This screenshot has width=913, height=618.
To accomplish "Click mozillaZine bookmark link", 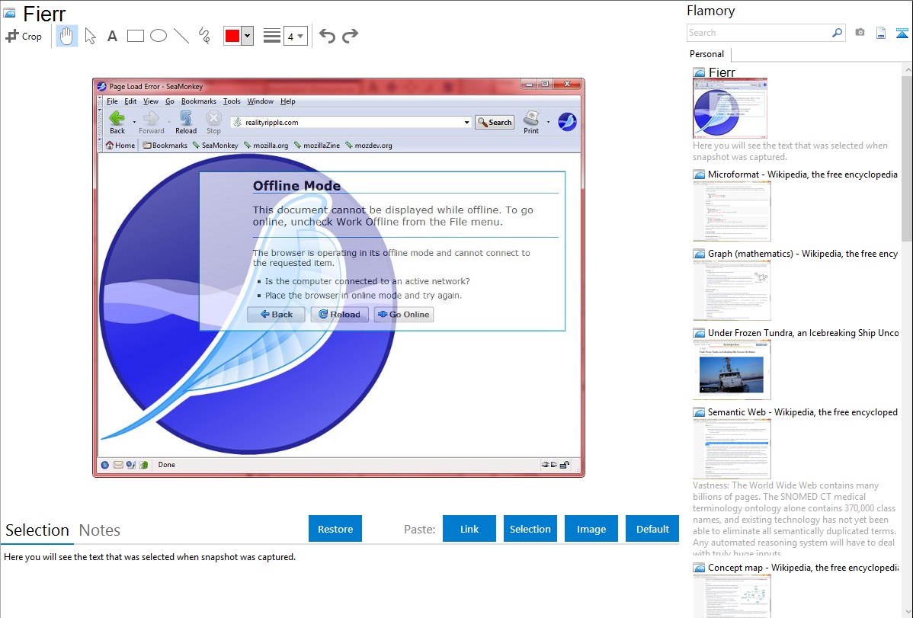I will 317,145.
